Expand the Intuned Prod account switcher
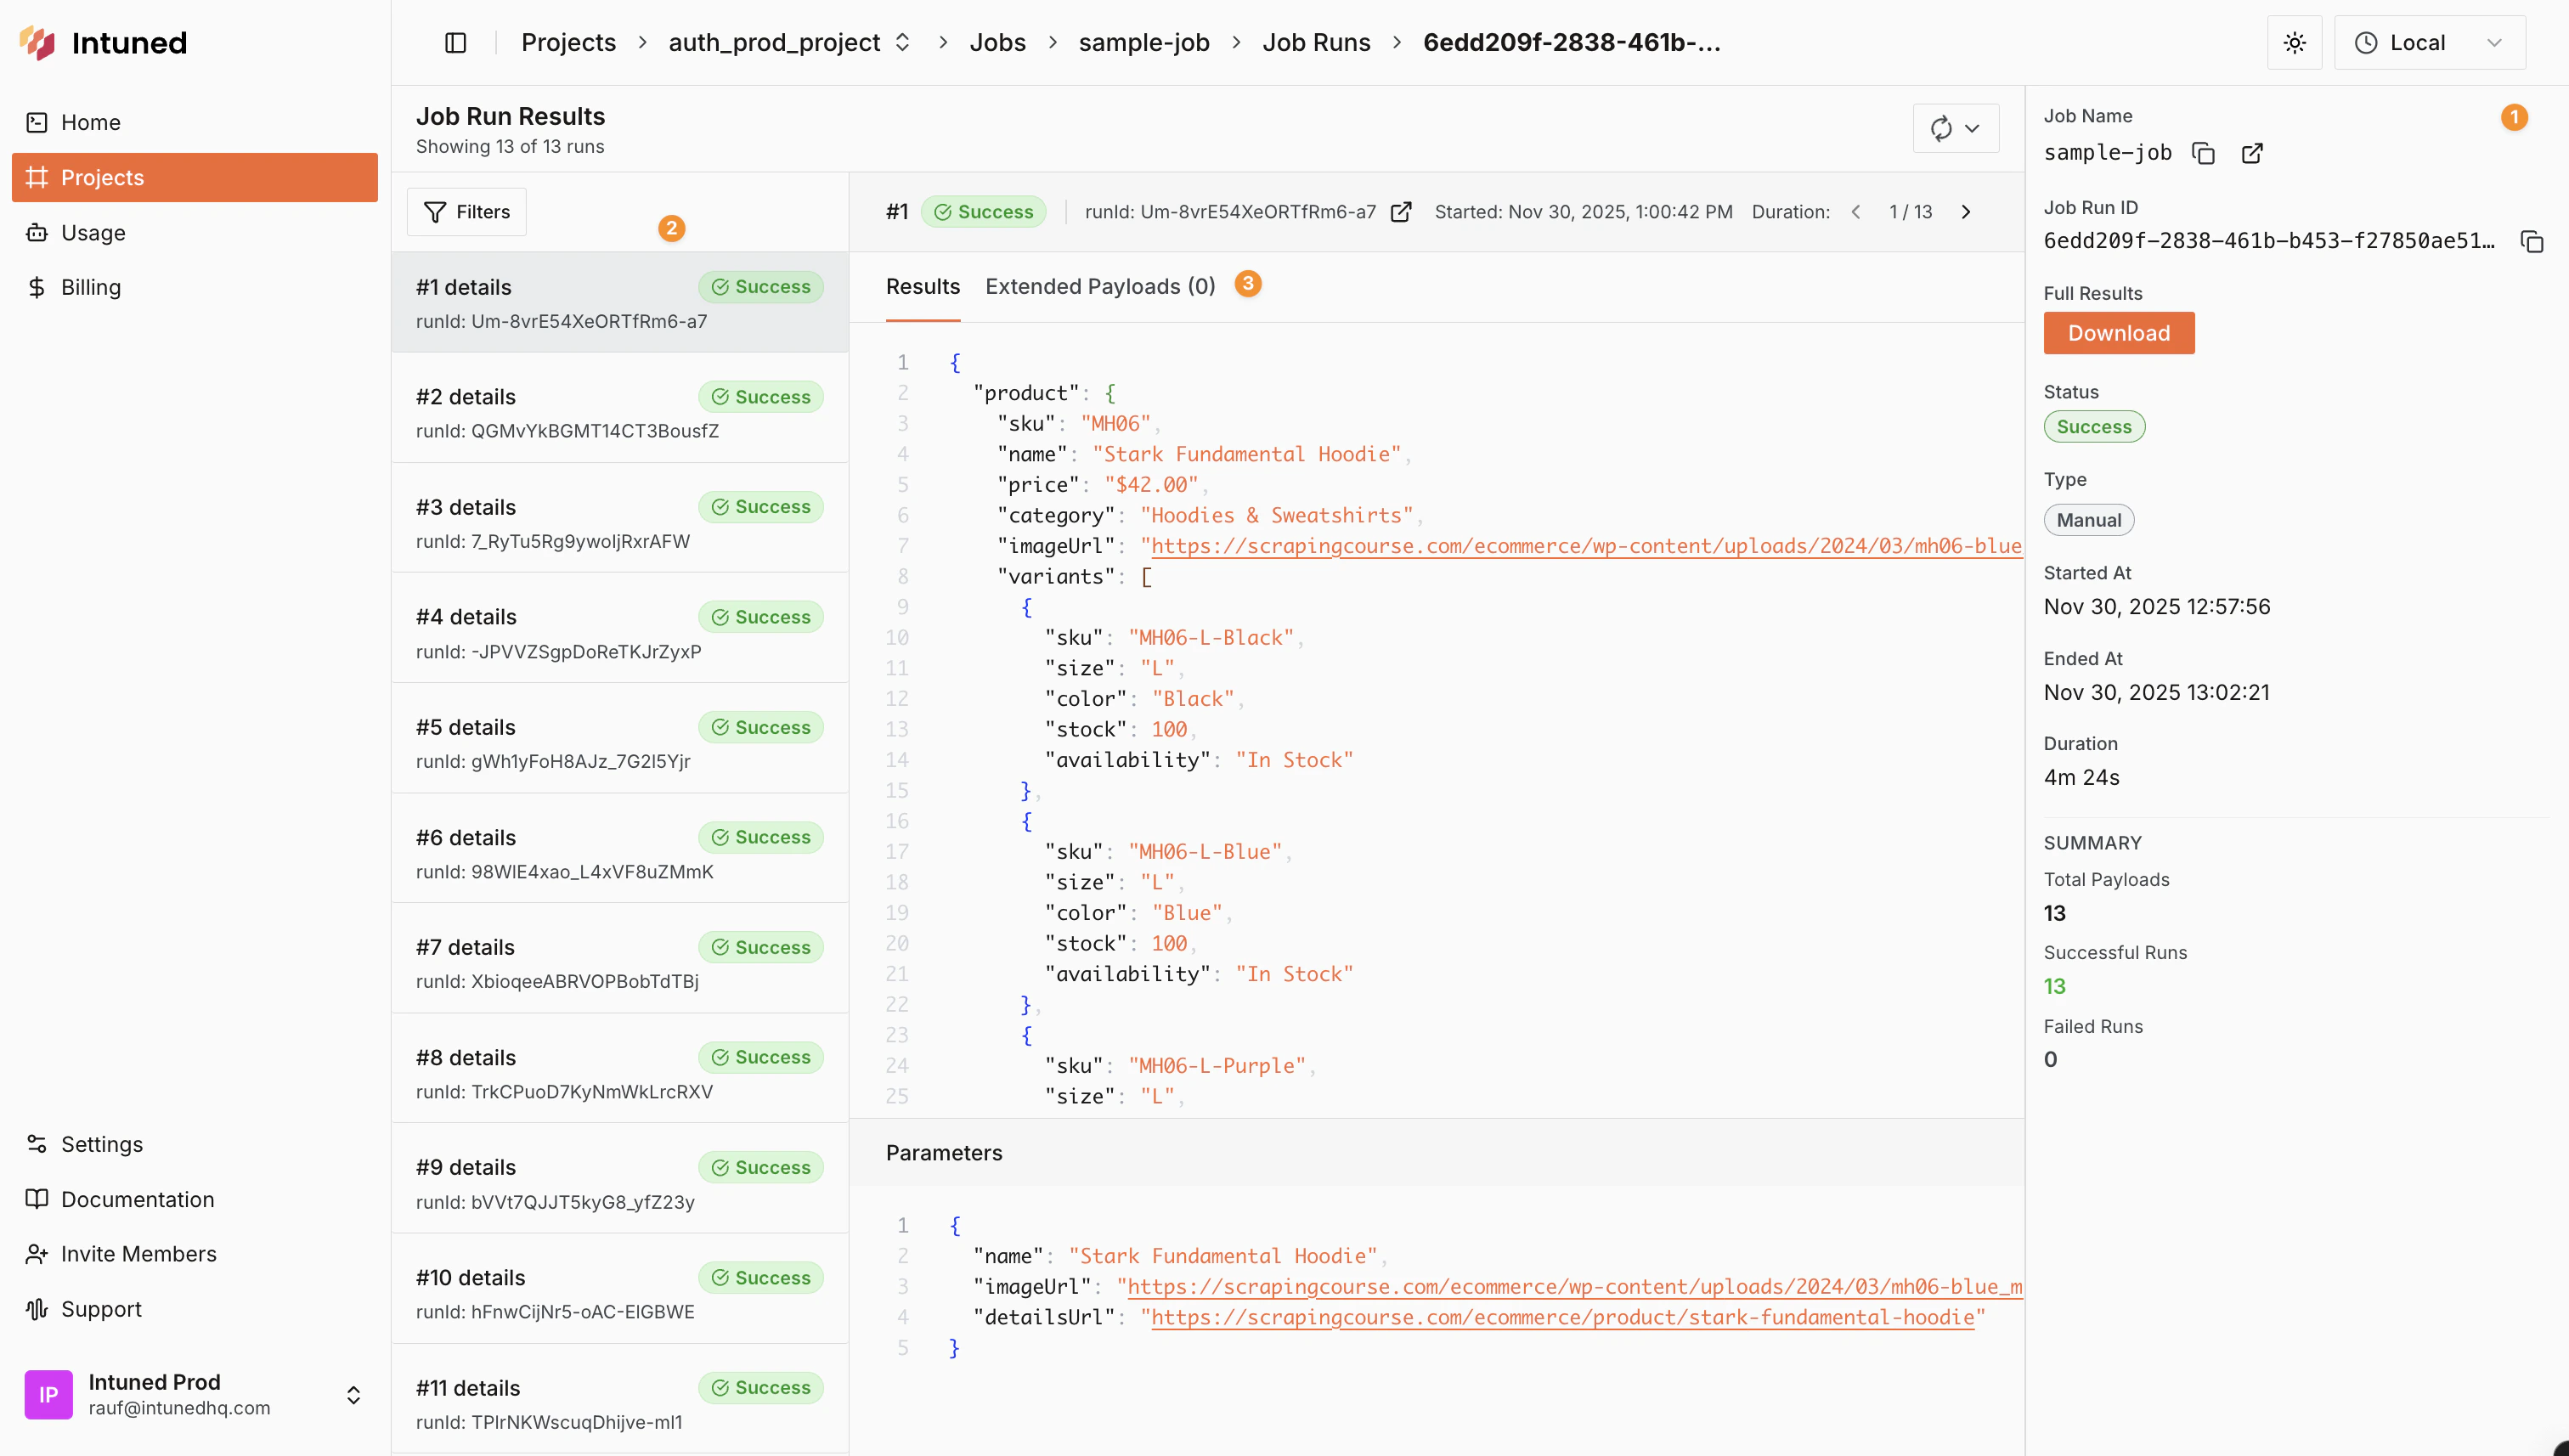This screenshot has width=2569, height=1456. 354,1393
